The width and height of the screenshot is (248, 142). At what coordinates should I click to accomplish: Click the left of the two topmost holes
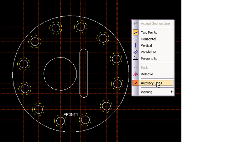coord(56,27)
